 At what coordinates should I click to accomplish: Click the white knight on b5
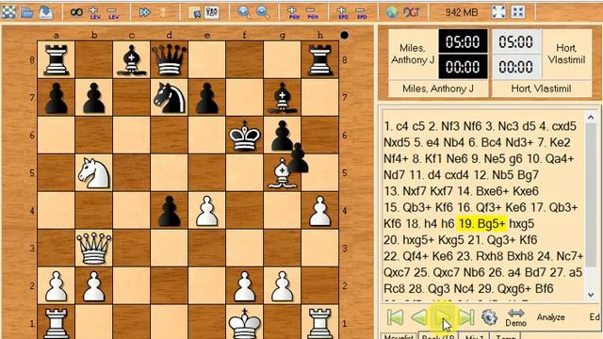coord(94,173)
